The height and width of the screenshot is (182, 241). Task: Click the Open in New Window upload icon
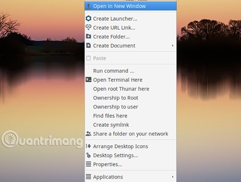click(88, 6)
